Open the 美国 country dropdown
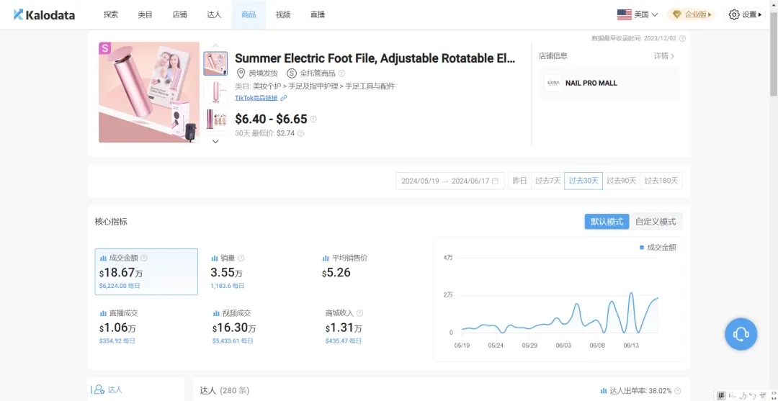This screenshot has height=401, width=778. point(638,14)
